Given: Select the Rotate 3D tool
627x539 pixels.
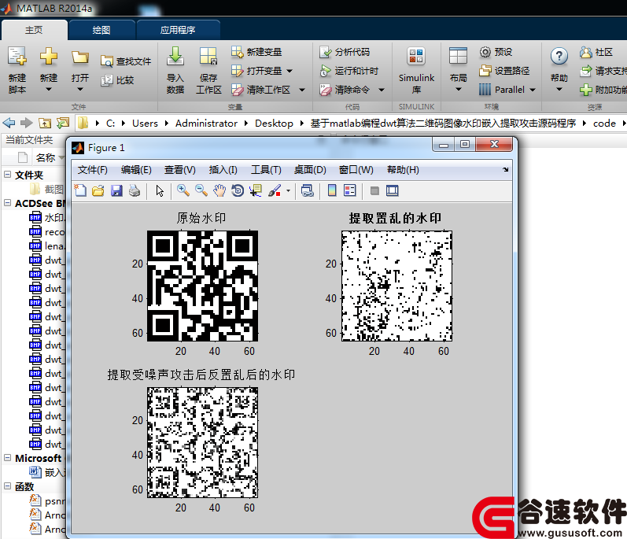Looking at the screenshot, I should [238, 190].
